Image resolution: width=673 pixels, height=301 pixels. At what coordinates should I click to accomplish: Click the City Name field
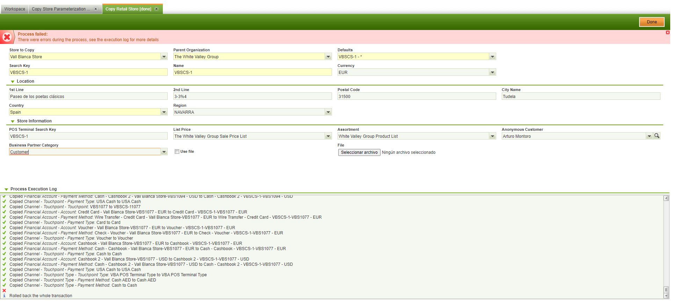click(581, 97)
